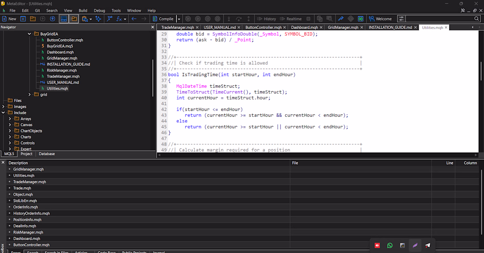Viewport: 484px width, 253px height.
Task: Open the Tools menu
Action: pyautogui.click(x=116, y=11)
